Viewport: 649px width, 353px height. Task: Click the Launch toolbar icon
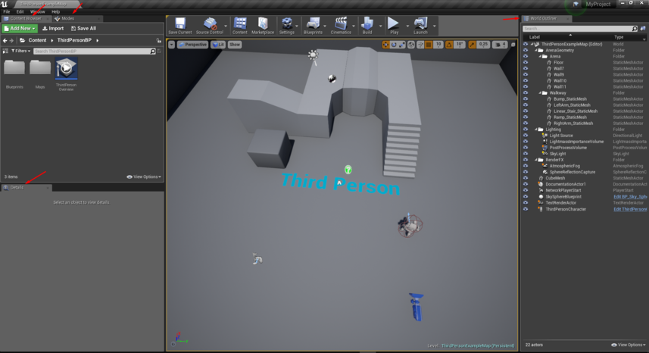click(420, 26)
